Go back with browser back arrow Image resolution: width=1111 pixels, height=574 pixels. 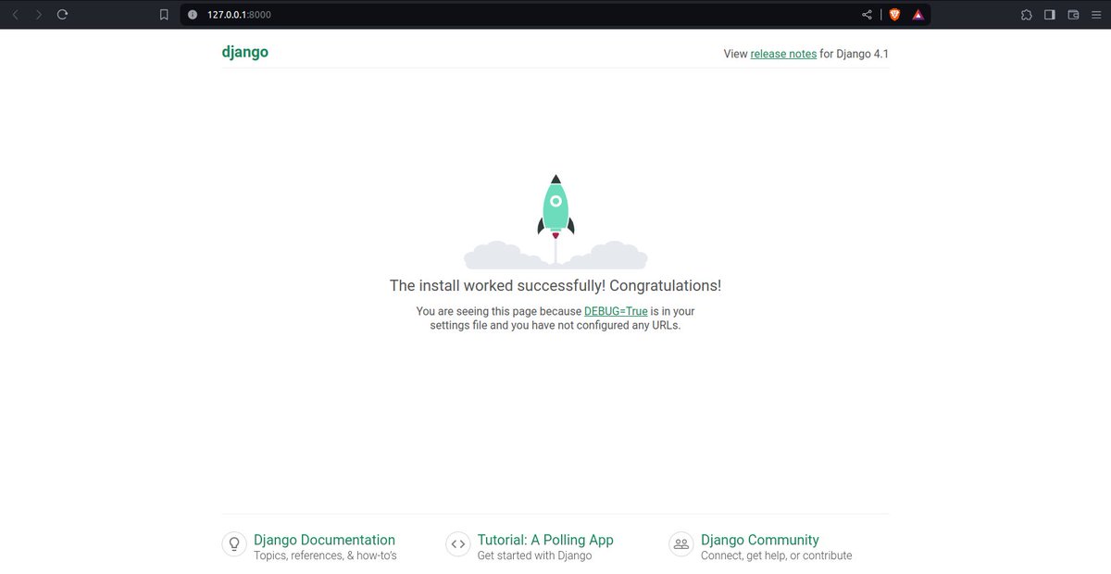(x=15, y=15)
